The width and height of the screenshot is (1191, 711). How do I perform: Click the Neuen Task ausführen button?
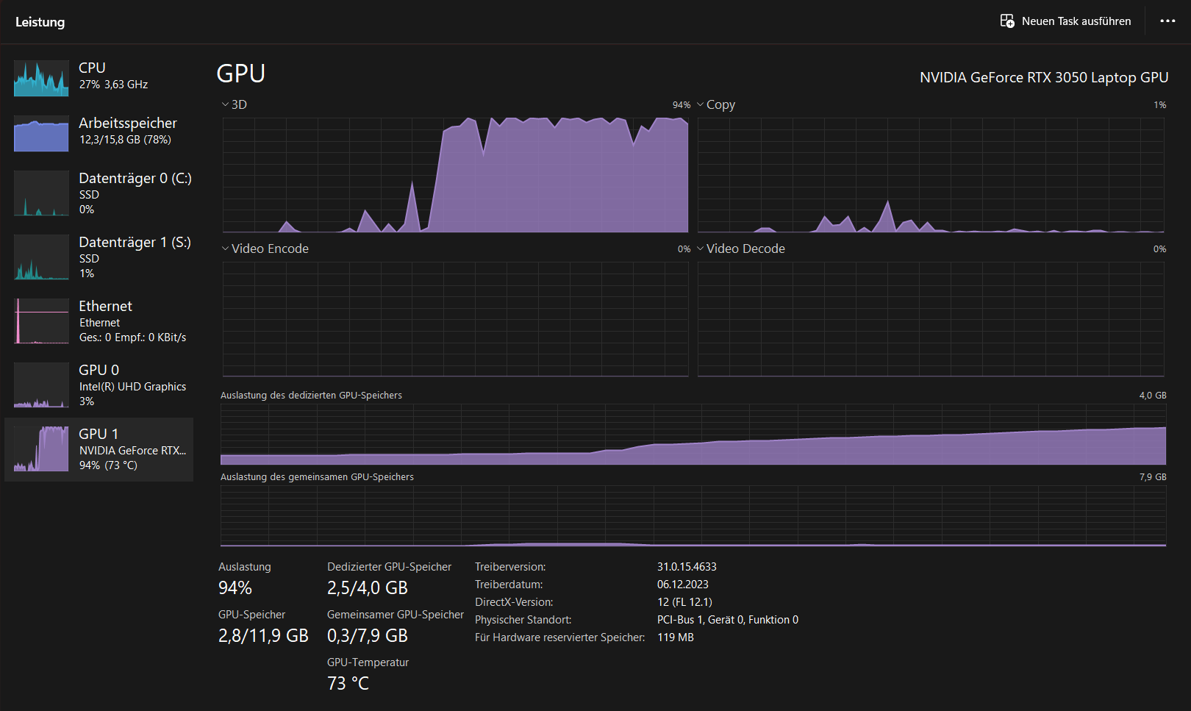[1066, 21]
